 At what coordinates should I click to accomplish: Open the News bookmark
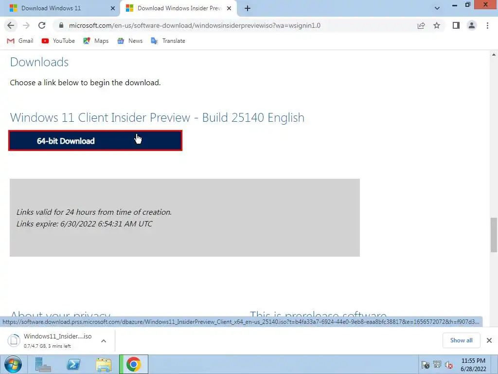click(x=130, y=41)
